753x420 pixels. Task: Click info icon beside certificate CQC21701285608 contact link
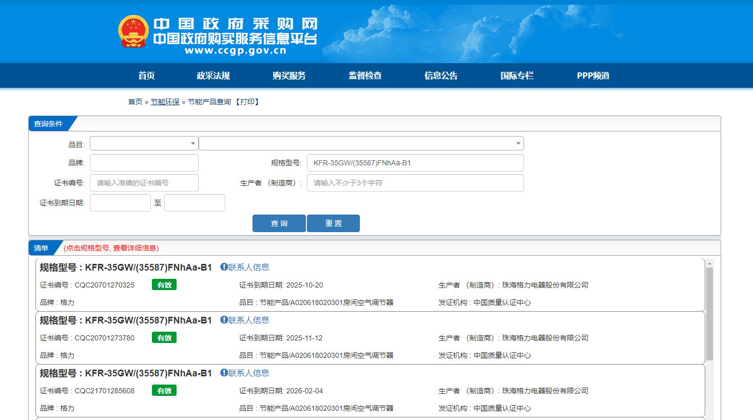224,373
